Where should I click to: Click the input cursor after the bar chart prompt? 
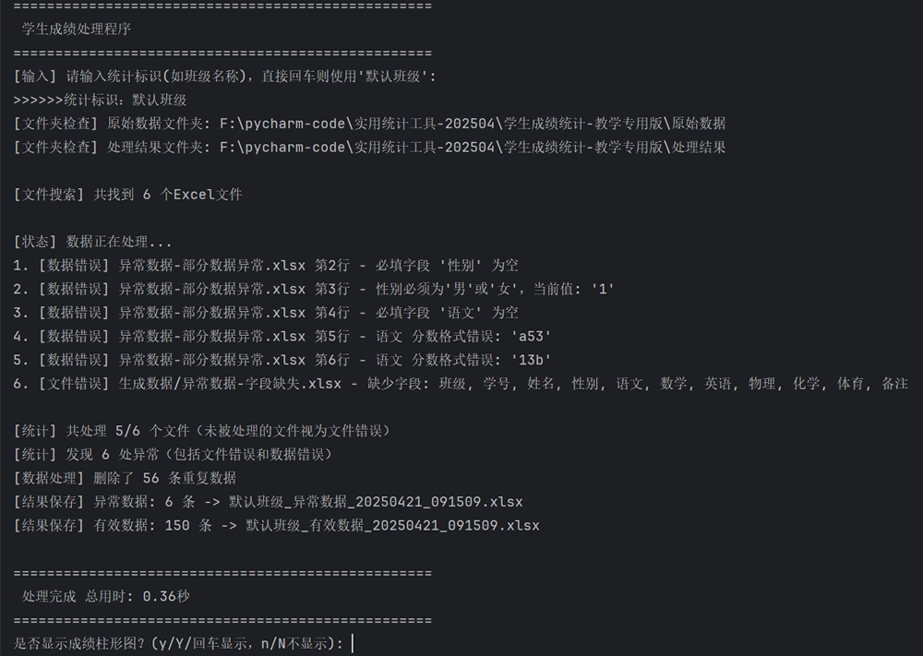click(353, 643)
